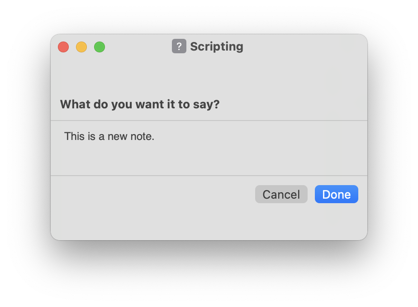Zoom the window with the green button

pos(100,47)
